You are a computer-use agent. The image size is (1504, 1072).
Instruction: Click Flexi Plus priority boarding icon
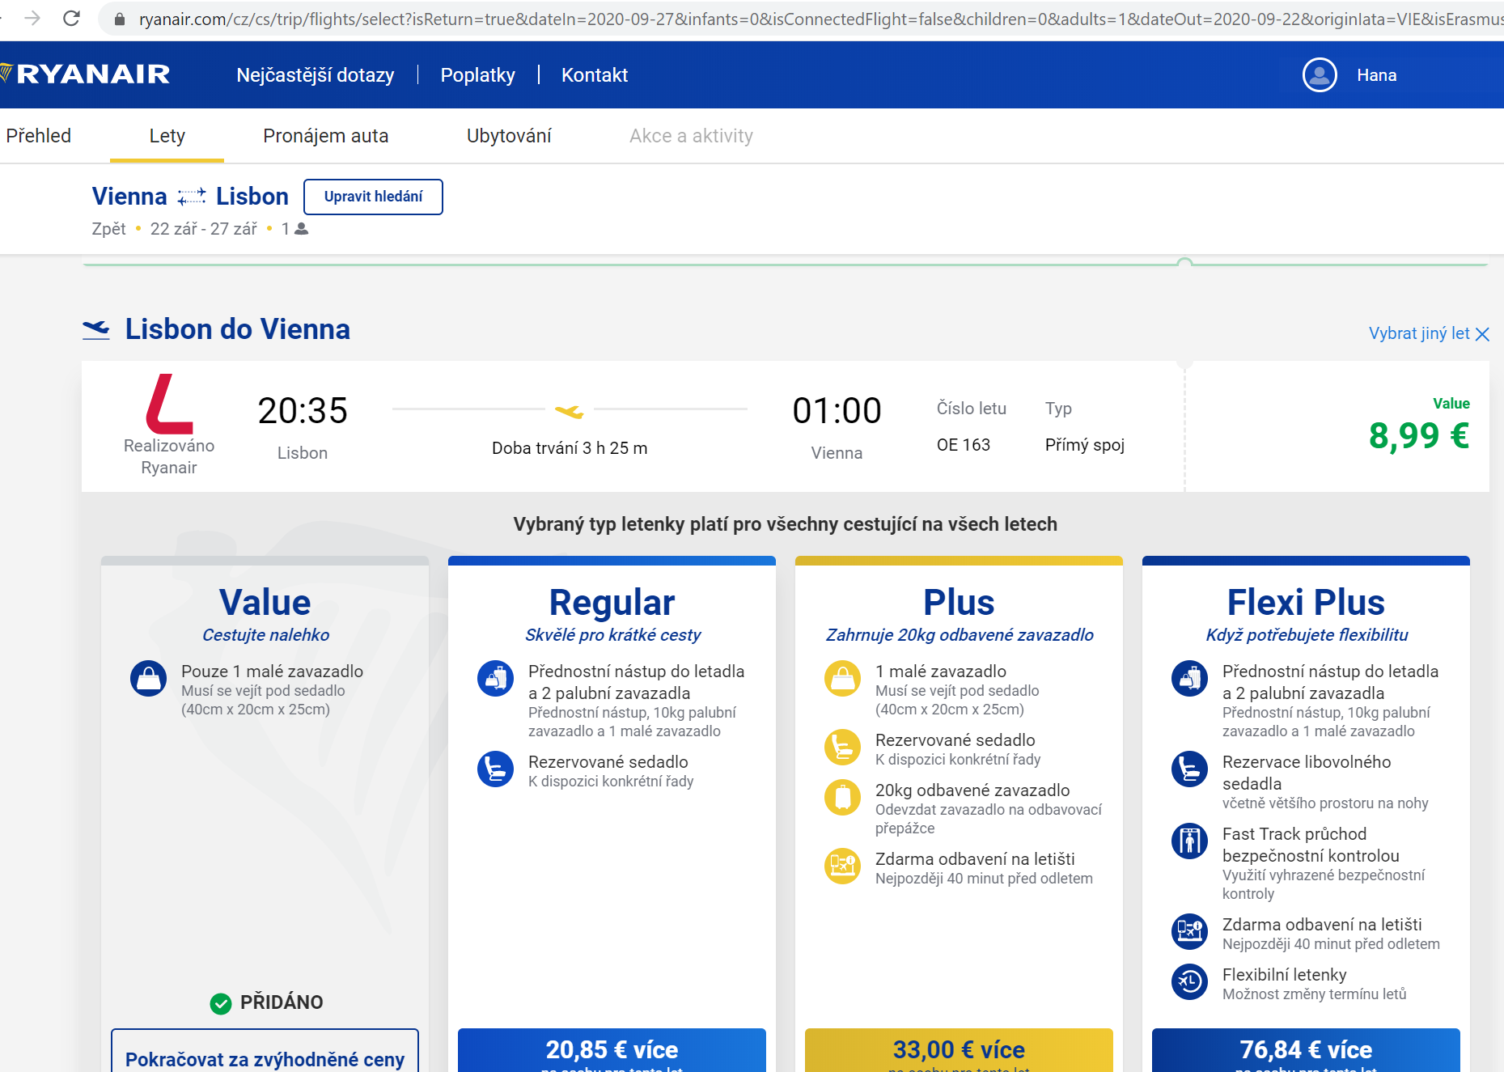[x=1190, y=679]
